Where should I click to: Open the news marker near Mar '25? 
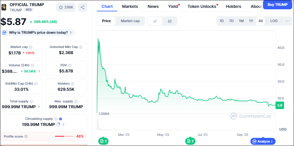point(104,141)
